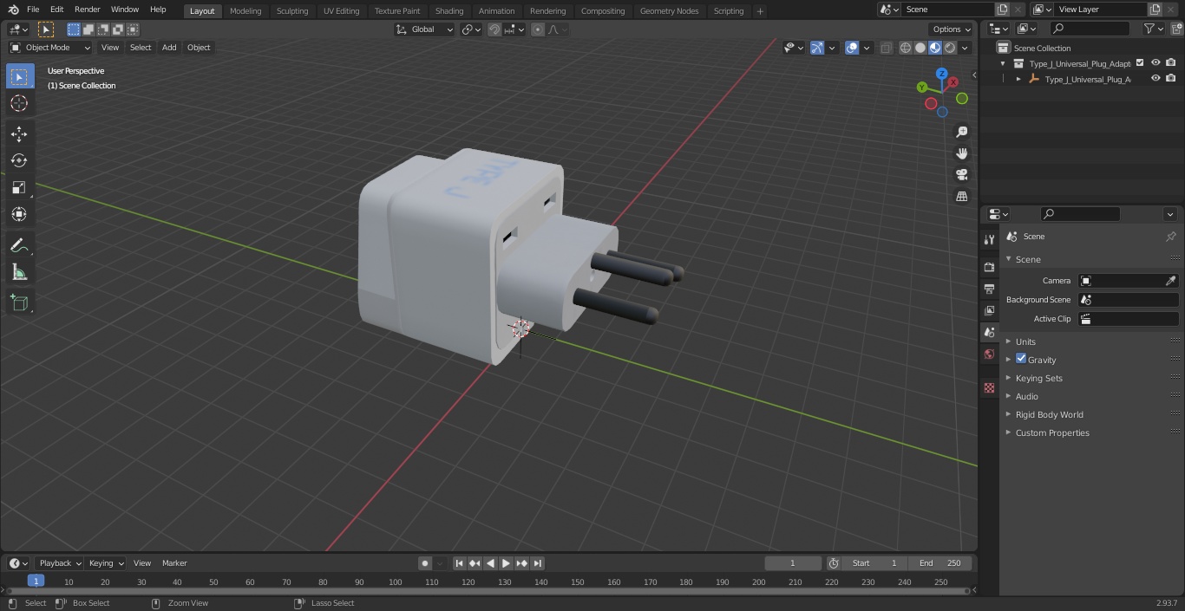Switch to solid viewport shading

(x=920, y=48)
